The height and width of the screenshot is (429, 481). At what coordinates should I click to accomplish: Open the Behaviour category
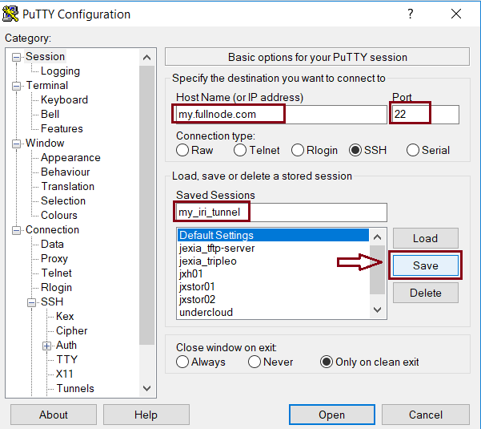[66, 172]
